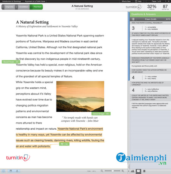Go to next paper arrow in top bar
This screenshot has width=171, height=174.
169,1
